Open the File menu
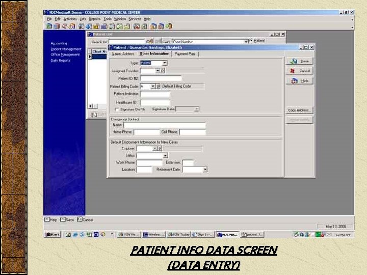This screenshot has height=275, width=367. (49, 19)
